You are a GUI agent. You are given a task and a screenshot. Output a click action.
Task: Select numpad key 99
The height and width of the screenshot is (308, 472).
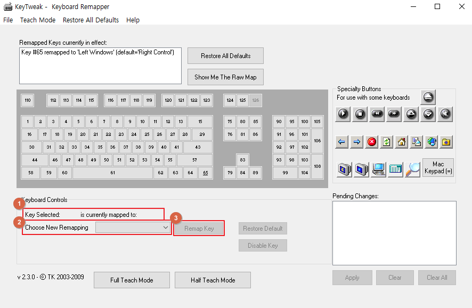(x=285, y=173)
